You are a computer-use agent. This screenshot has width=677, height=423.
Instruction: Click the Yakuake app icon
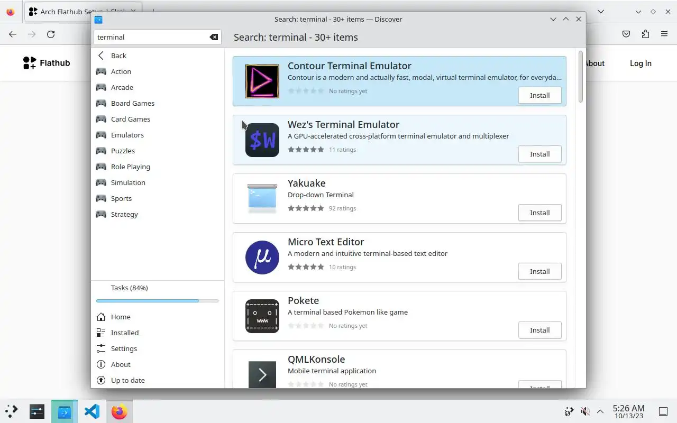click(262, 199)
